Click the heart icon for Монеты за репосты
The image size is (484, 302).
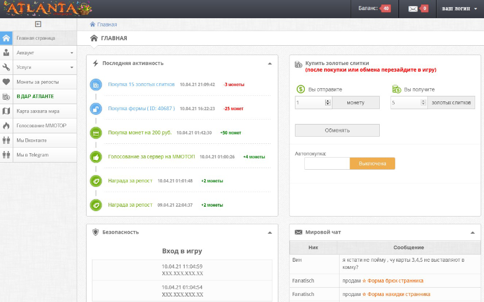pyautogui.click(x=6, y=82)
